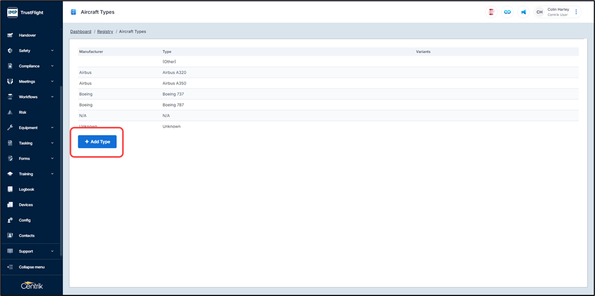595x296 pixels.
Task: Click the Tasking sidebar icon
Action: (x=10, y=143)
